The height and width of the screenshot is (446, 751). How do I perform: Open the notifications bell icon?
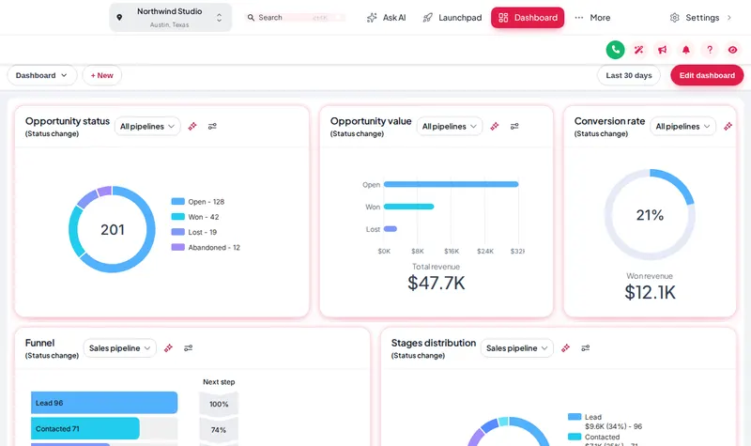tap(686, 50)
